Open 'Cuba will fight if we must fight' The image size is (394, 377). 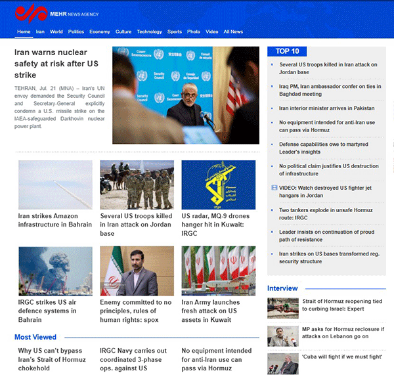tap(342, 357)
